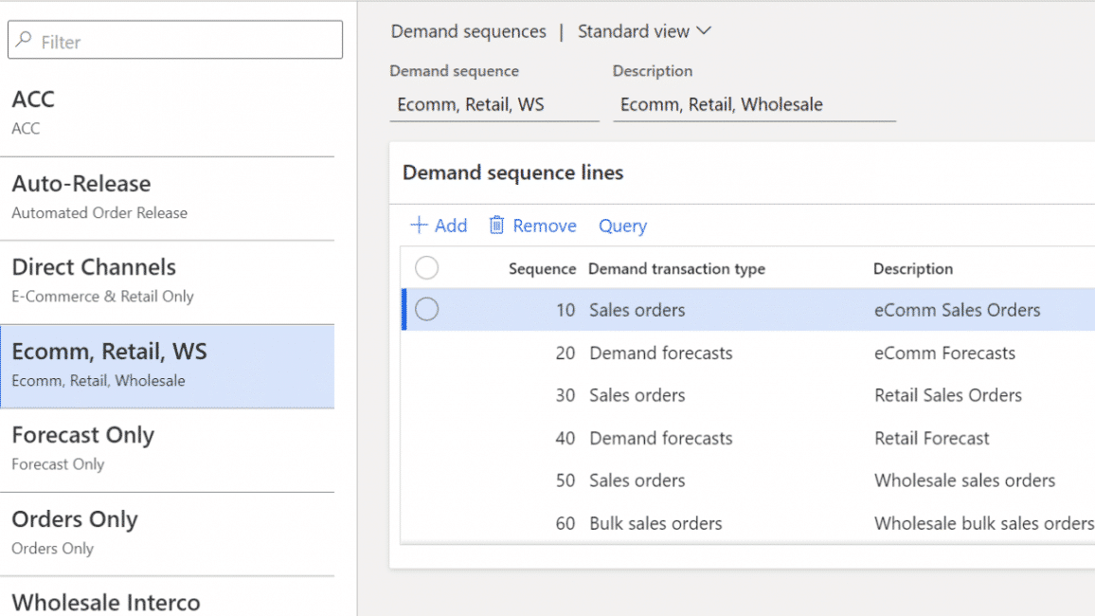Select the ACC demand sequence
Image resolution: width=1095 pixels, height=616 pixels.
(x=168, y=113)
